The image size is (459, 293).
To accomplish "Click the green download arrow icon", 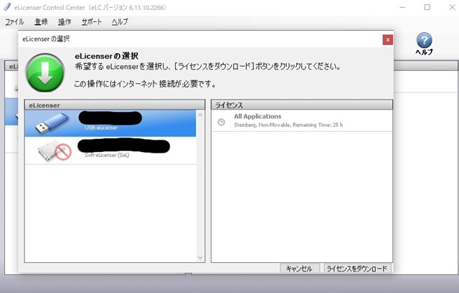I will 45,73.
